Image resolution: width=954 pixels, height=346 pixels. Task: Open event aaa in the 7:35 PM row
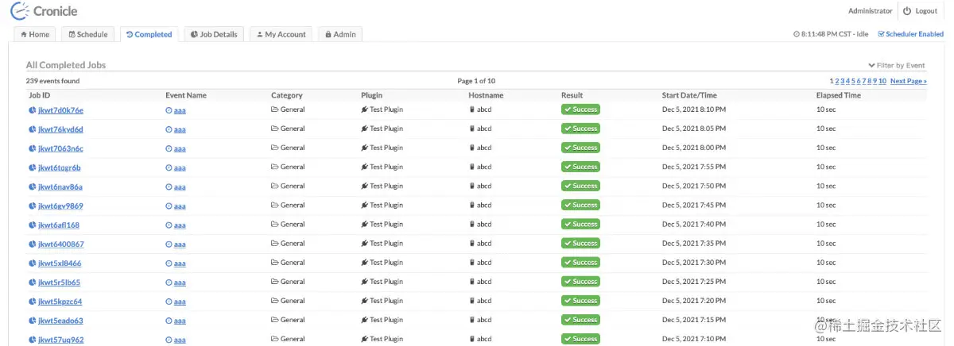click(x=180, y=244)
